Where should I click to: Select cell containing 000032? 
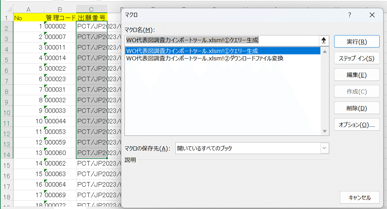click(60, 100)
